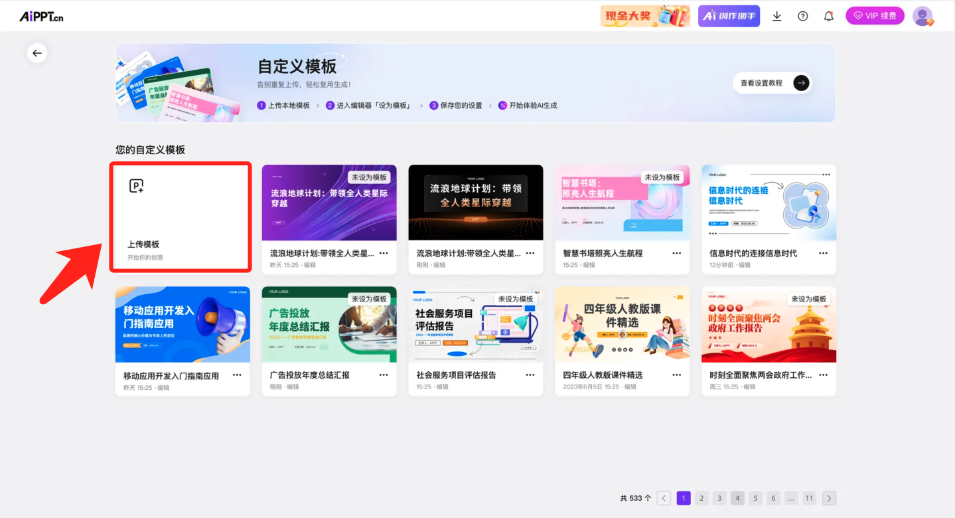This screenshot has width=955, height=518.
Task: Open the 移动应用开发入门指南应用 thumbnail
Action: coord(183,325)
